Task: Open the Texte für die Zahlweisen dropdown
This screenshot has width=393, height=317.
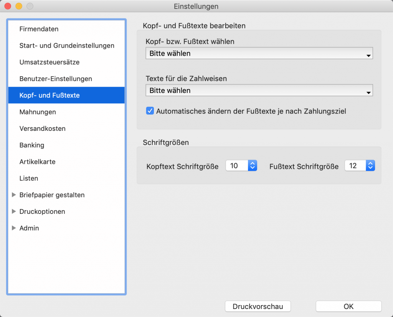Action: pos(259,91)
